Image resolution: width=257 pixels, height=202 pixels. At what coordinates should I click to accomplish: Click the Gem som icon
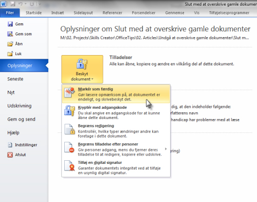(10, 34)
